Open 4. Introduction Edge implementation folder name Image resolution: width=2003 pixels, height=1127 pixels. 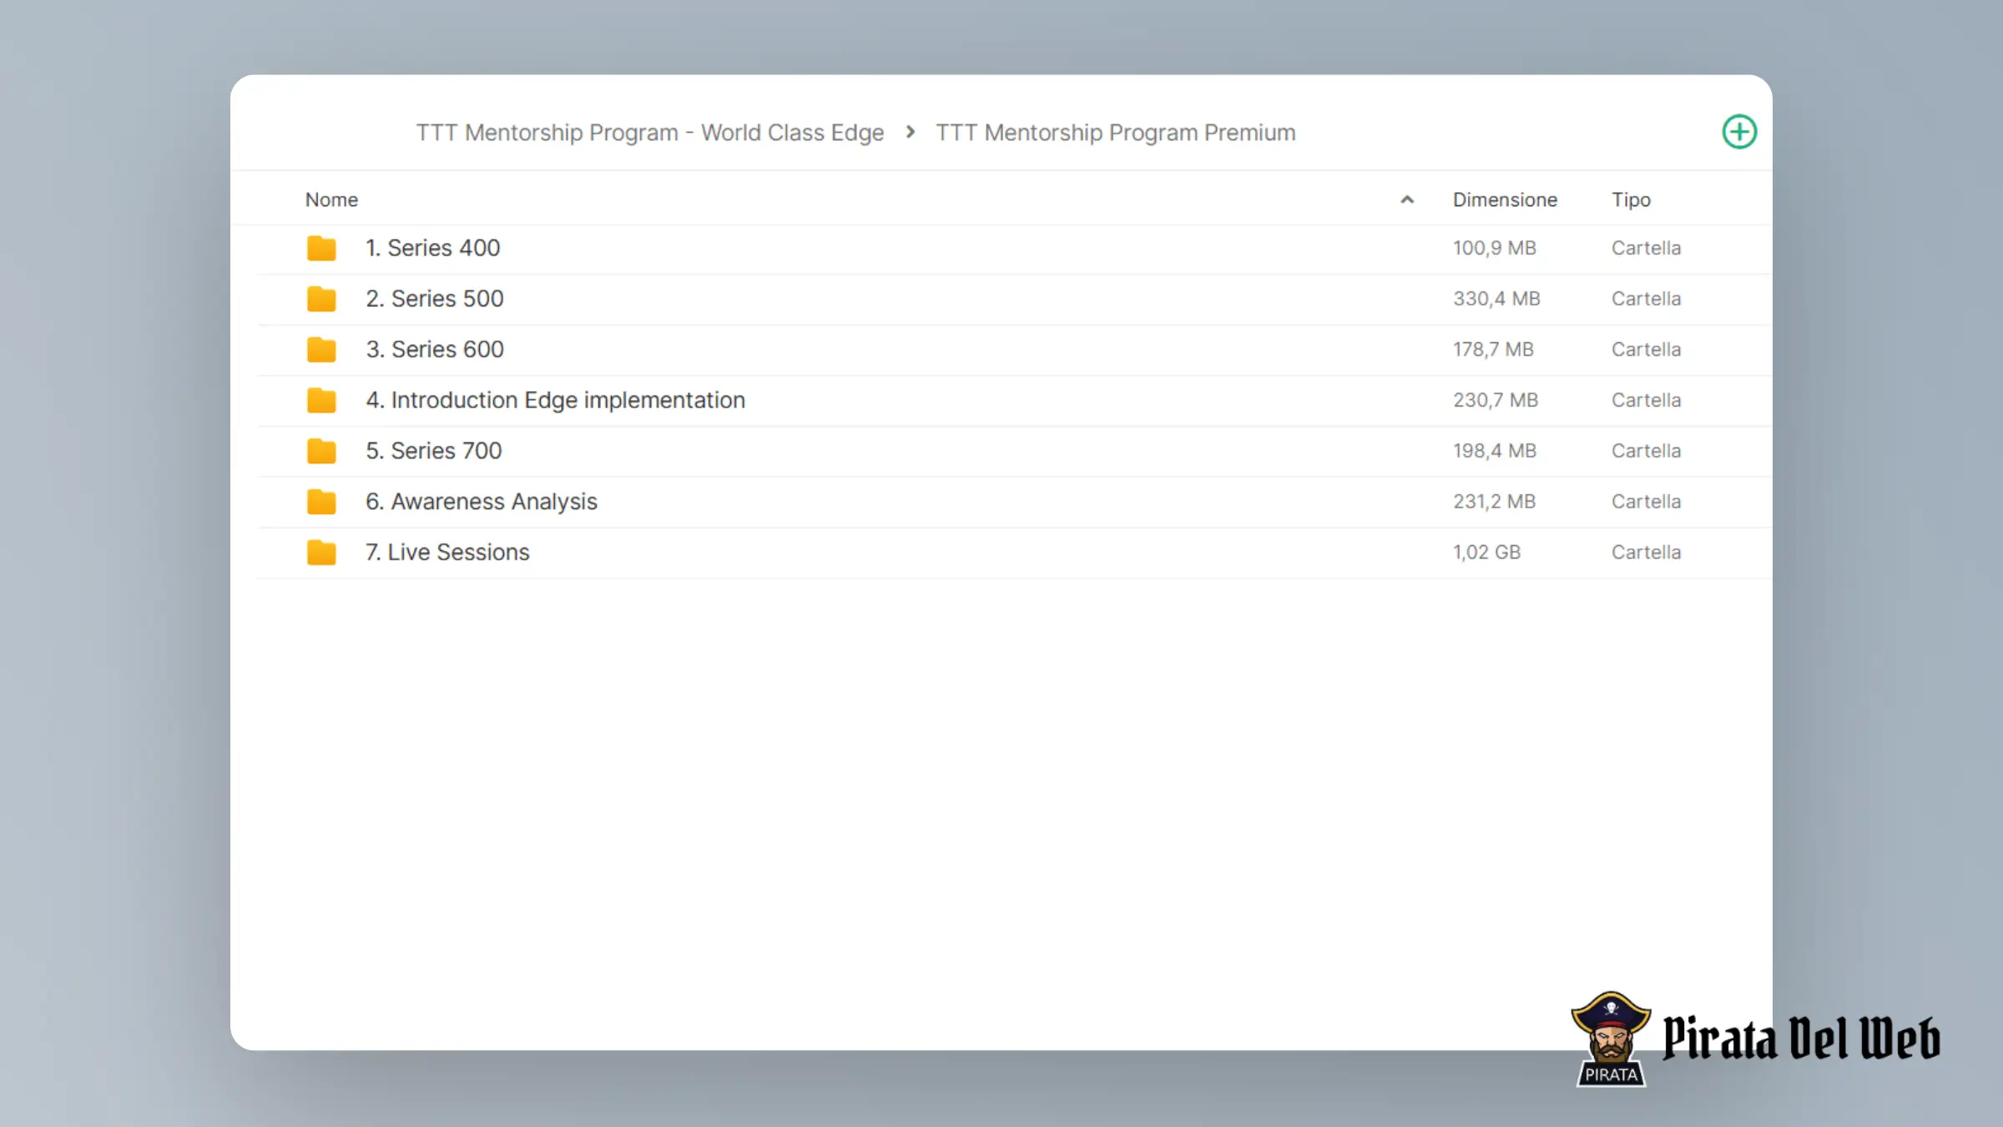pyautogui.click(x=555, y=401)
